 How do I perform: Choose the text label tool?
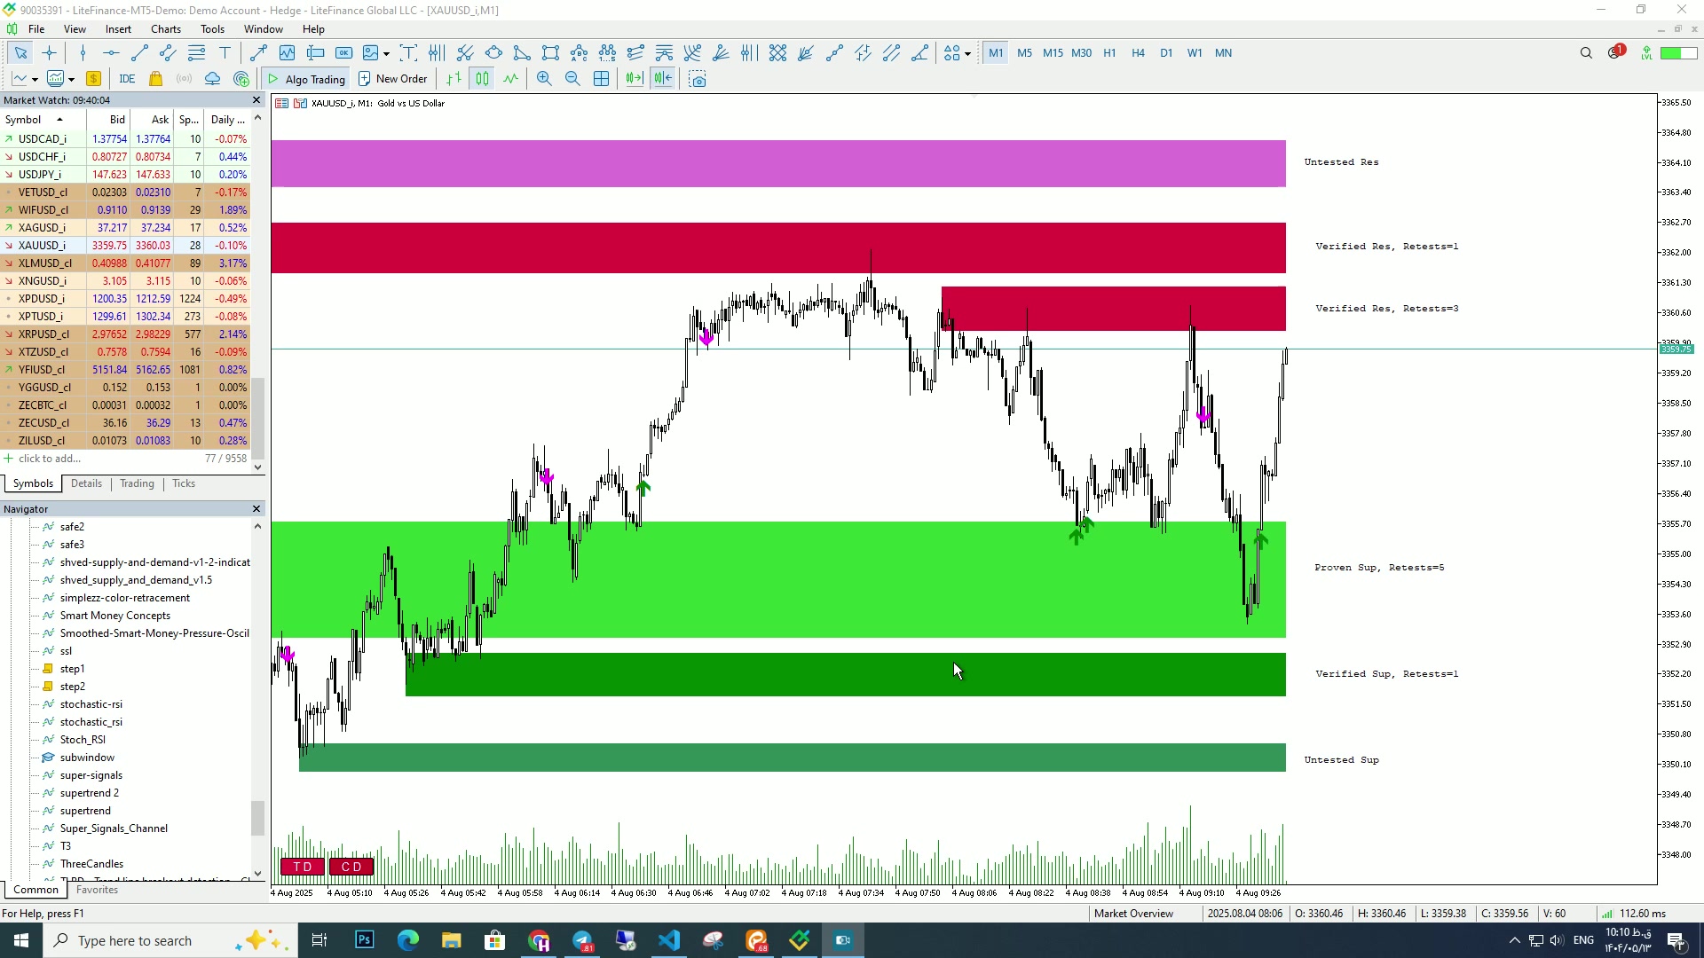click(225, 53)
